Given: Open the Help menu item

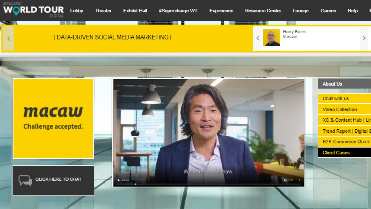Looking at the screenshot, I should 352,11.
